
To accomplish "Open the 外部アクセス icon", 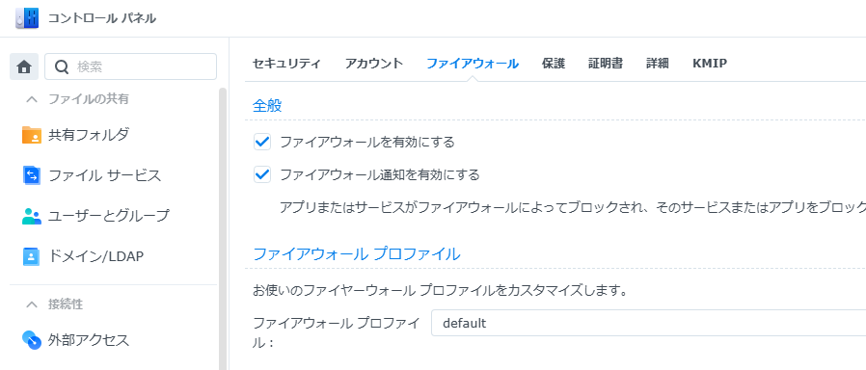I will click(x=32, y=340).
